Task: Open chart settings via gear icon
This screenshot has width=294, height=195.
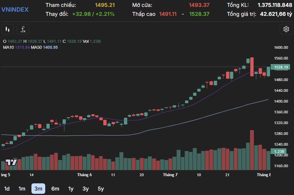Action: click(286, 29)
